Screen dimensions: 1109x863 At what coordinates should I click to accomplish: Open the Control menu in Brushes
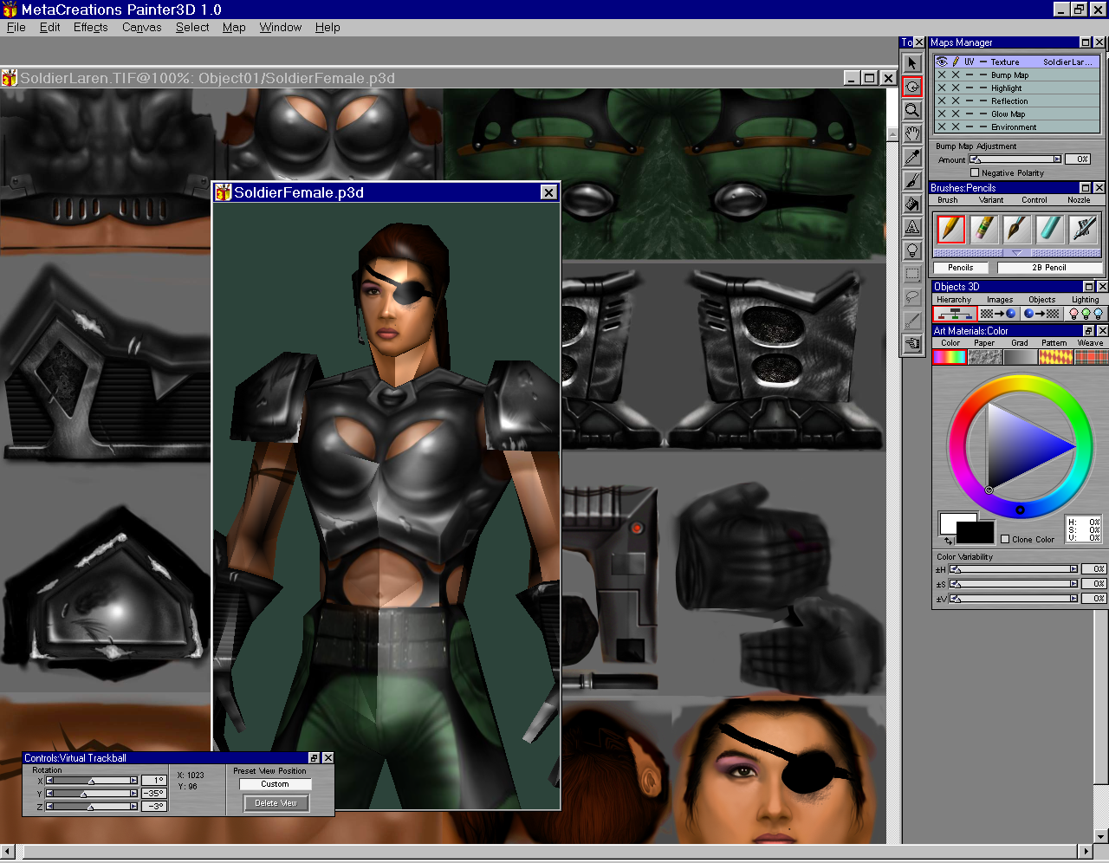click(1034, 200)
